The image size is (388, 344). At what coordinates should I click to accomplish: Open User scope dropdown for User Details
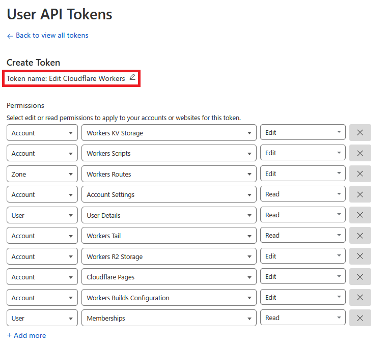click(x=42, y=215)
